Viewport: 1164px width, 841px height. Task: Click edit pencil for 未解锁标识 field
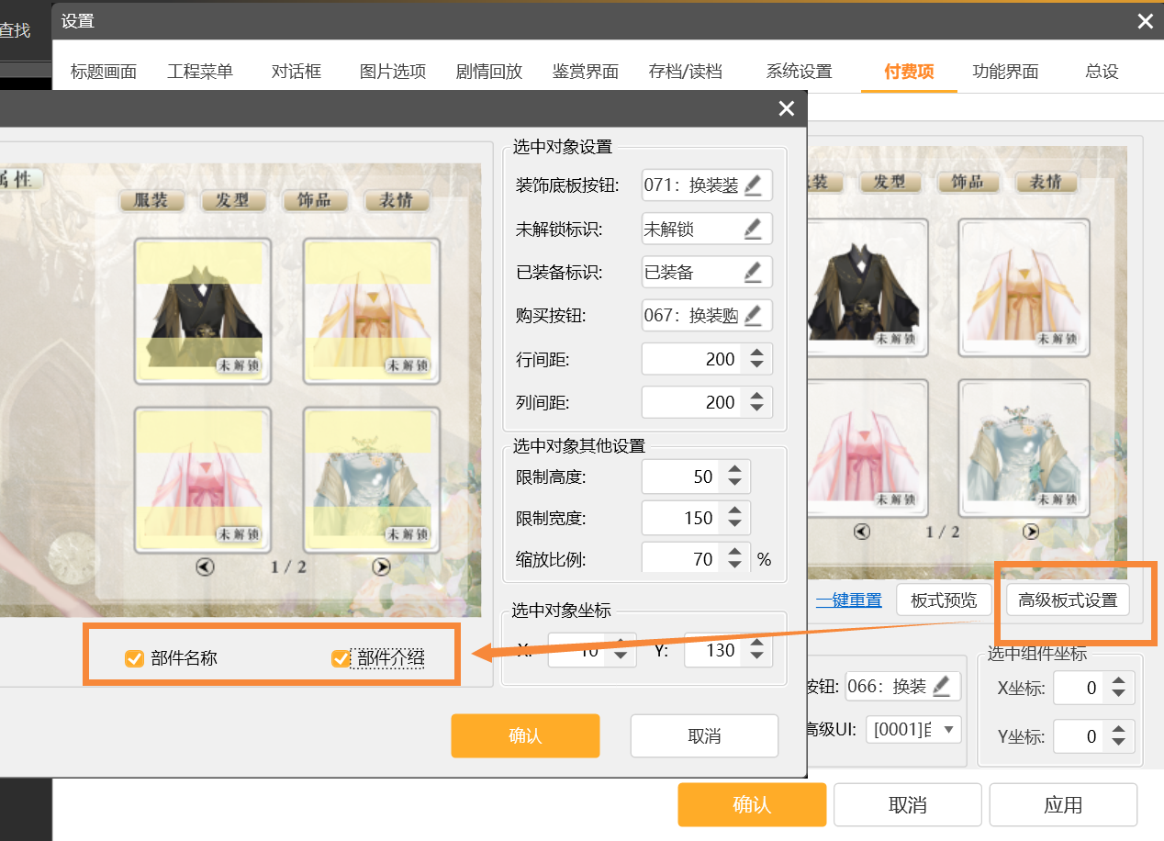pos(753,229)
